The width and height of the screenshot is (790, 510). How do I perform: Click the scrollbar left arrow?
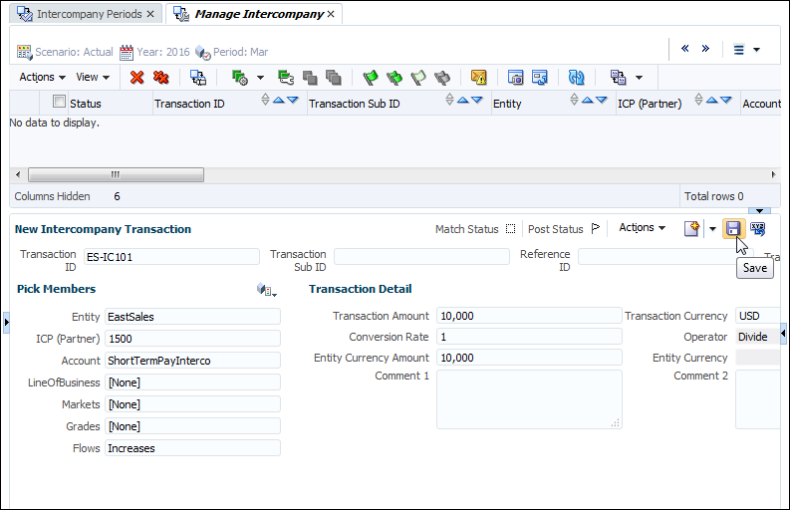click(x=18, y=175)
